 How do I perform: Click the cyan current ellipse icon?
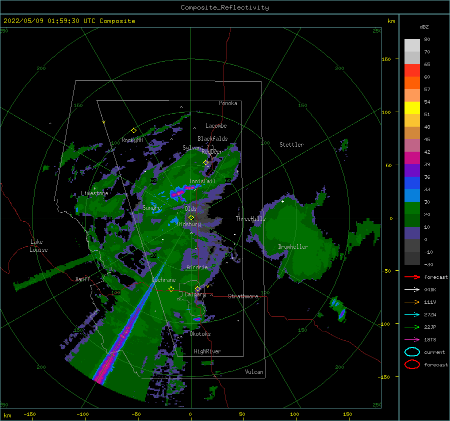point(412,352)
